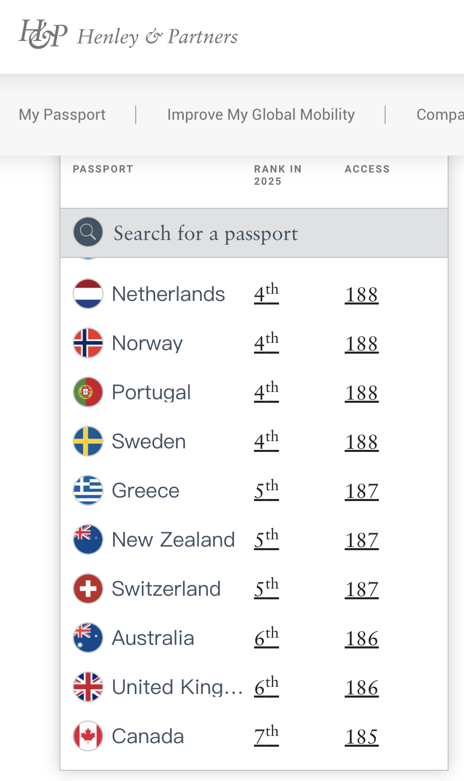Click the United Kingdom flag icon
The image size is (464, 781).
click(88, 687)
